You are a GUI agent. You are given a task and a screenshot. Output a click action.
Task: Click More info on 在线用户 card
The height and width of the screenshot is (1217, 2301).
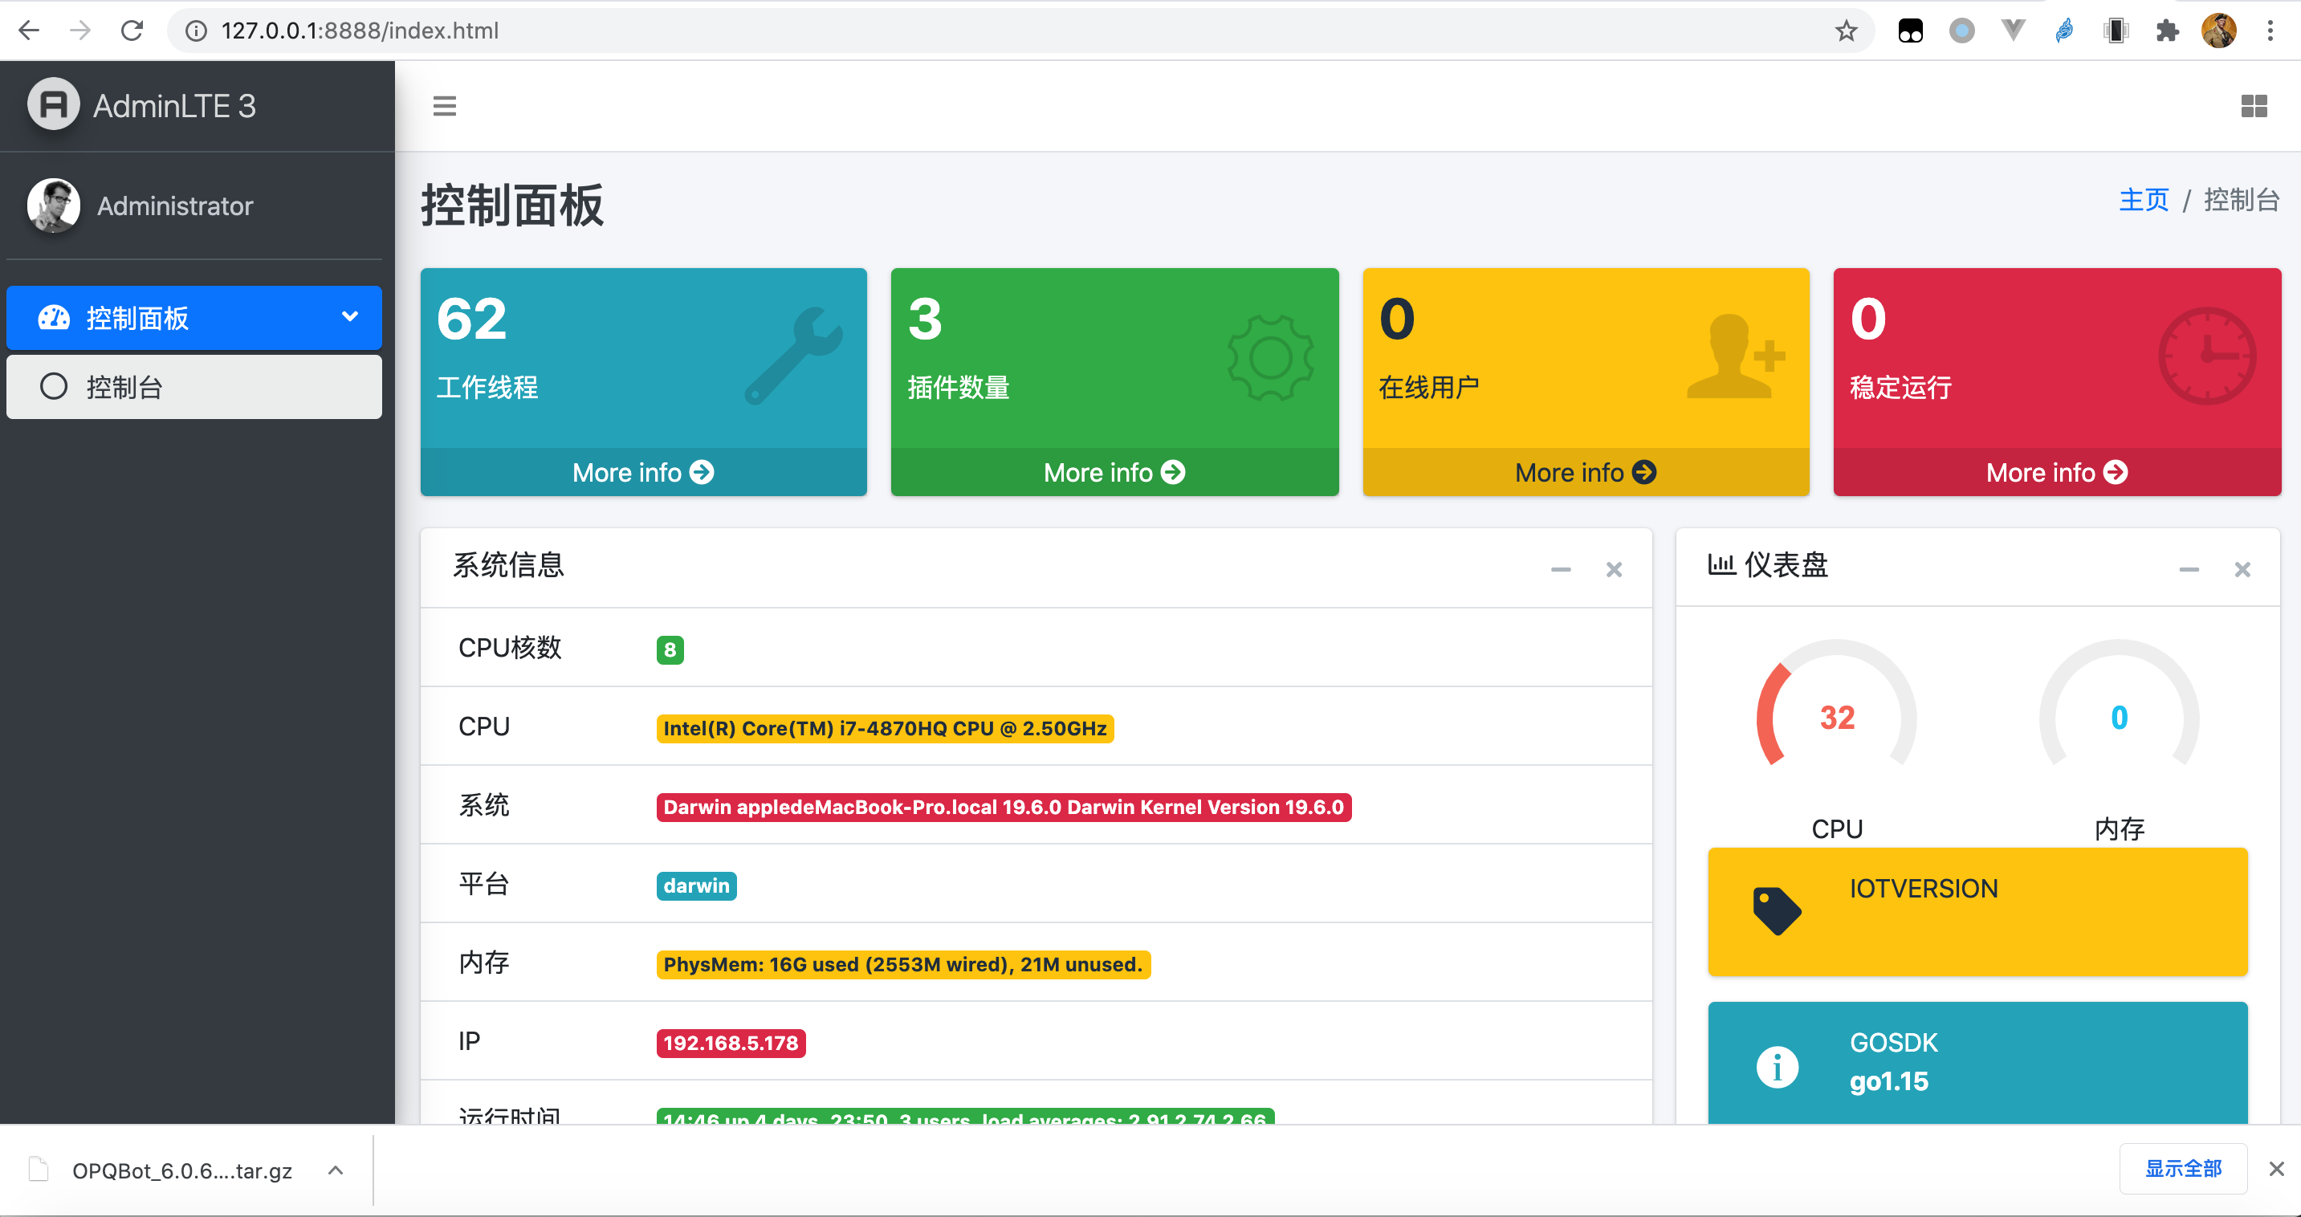coord(1586,472)
